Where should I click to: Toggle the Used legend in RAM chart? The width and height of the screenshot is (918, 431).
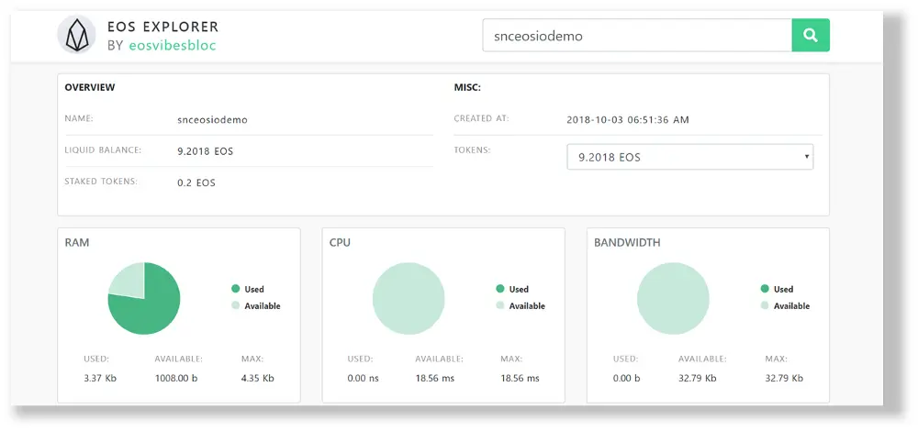pos(248,289)
